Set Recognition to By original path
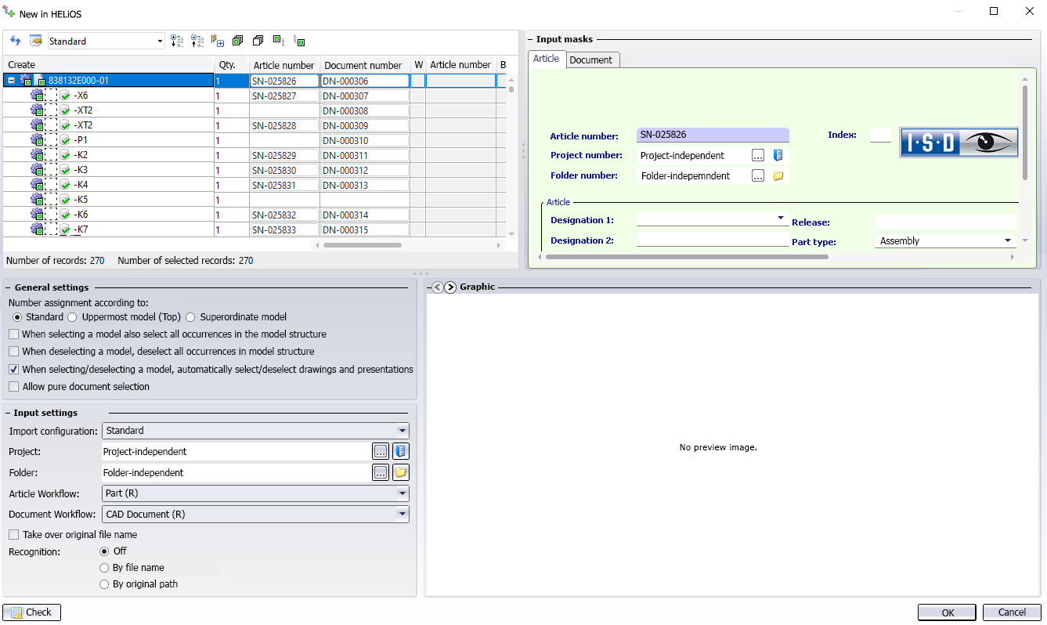This screenshot has height=625, width=1047. [104, 584]
